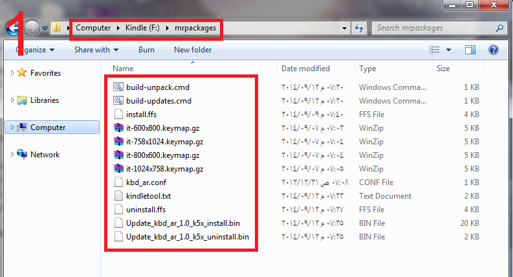Click mrpackages in address breadcrumb
This screenshot has height=277, width=513.
tap(195, 28)
